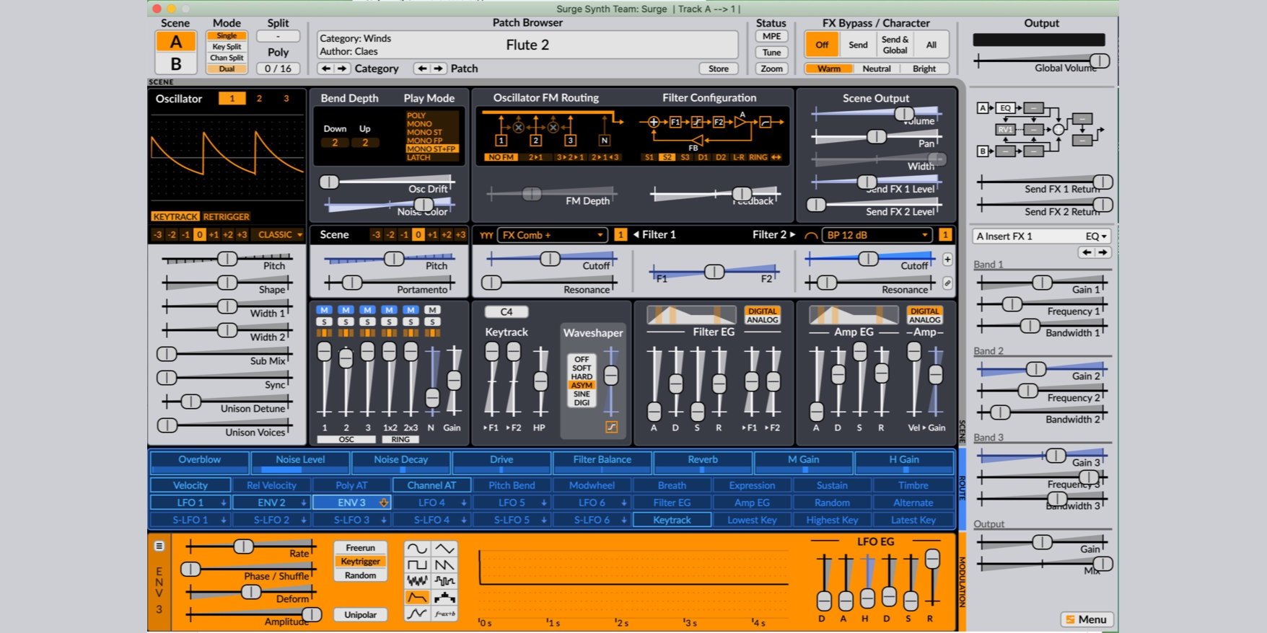The height and width of the screenshot is (633, 1267).
Task: Expand the A Insert FX 1 selector
Action: [1040, 236]
